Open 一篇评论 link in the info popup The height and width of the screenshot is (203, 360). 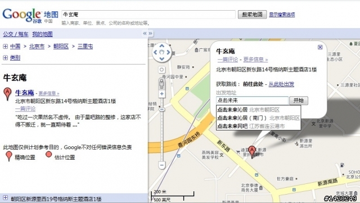pos(228,60)
